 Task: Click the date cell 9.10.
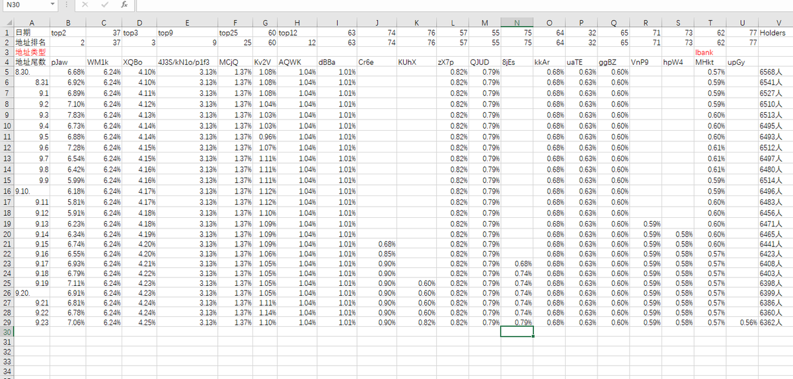tap(32, 191)
